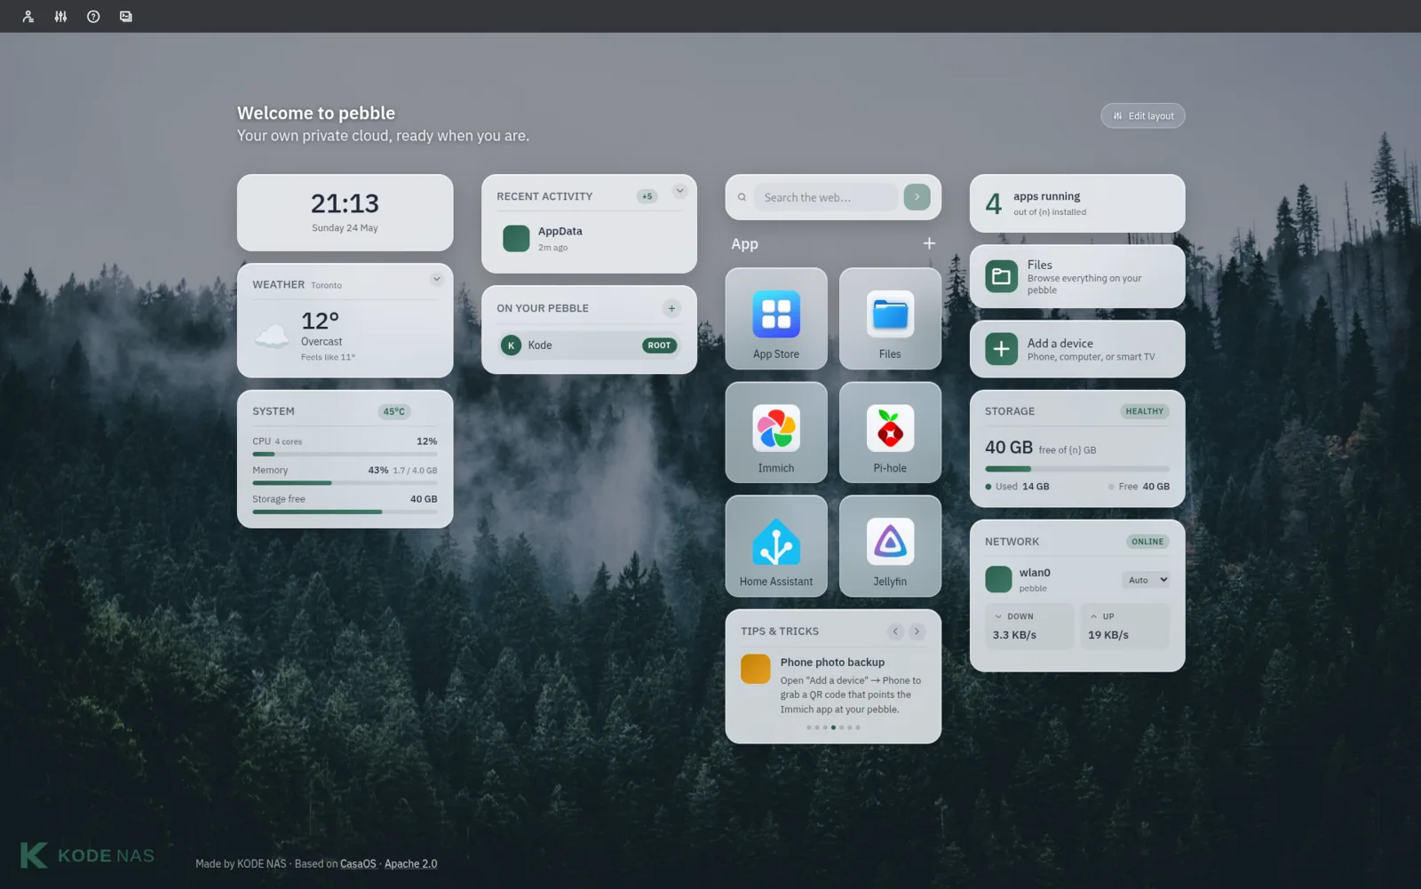Viewport: 1421px width, 889px height.
Task: Open the Files app tile
Action: 890,319
